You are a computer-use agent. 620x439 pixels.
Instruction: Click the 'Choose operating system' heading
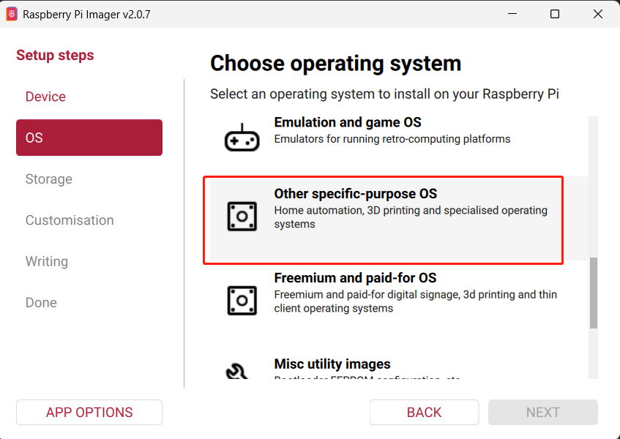point(336,63)
